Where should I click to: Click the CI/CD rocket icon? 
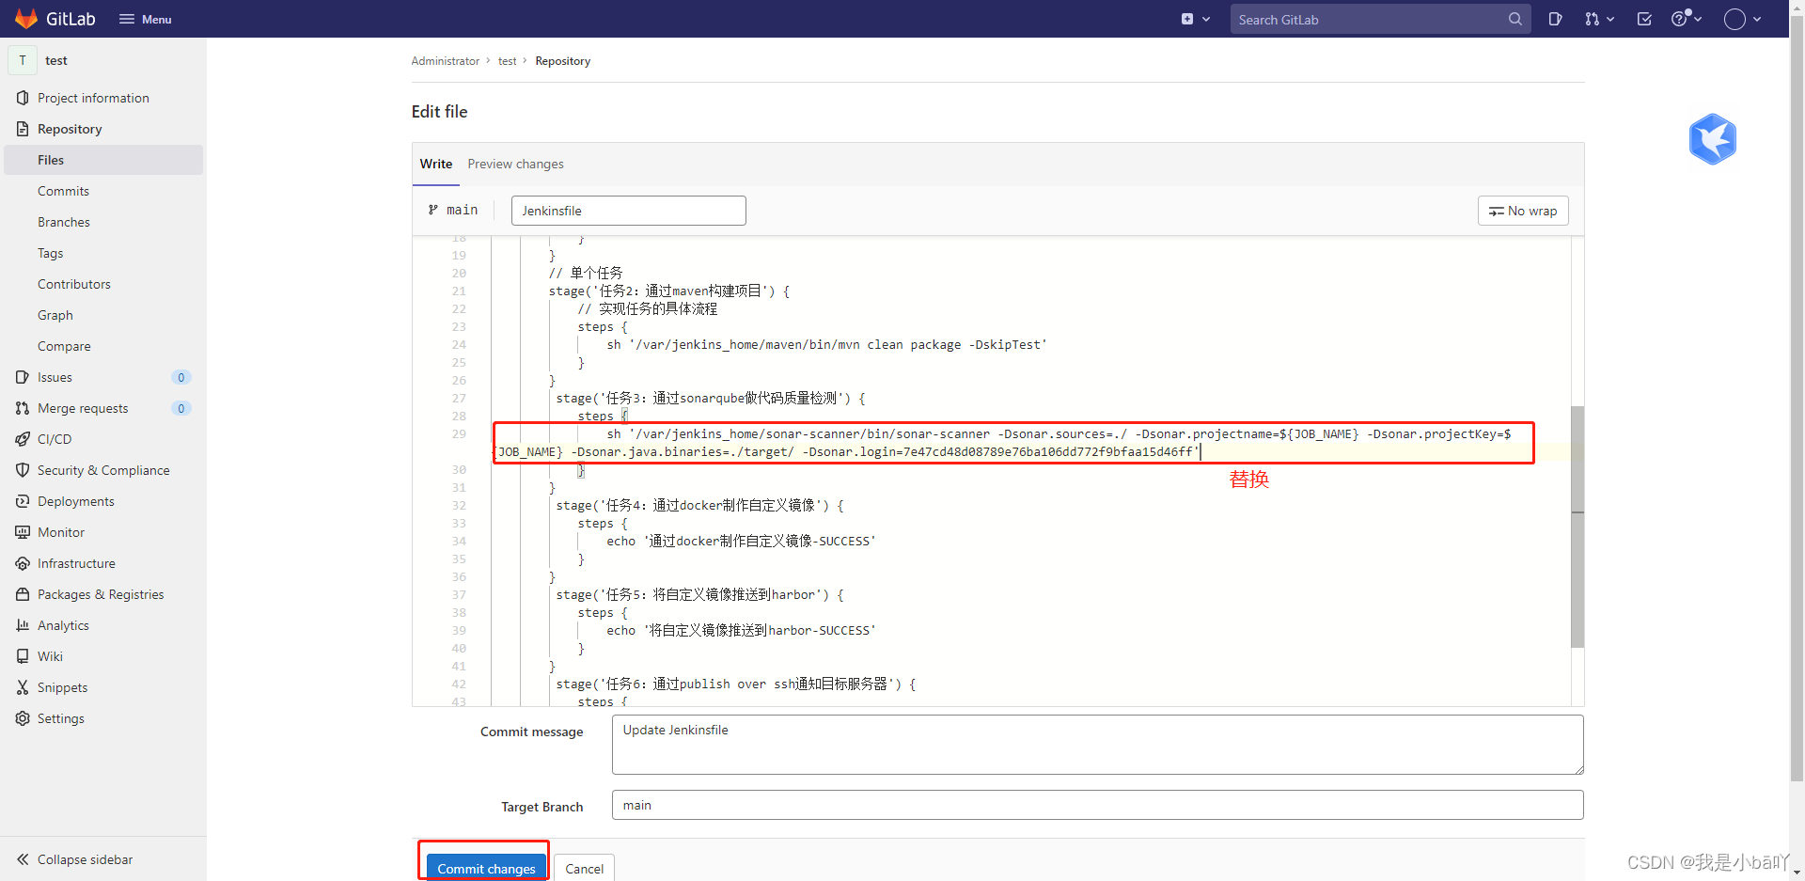click(x=23, y=439)
